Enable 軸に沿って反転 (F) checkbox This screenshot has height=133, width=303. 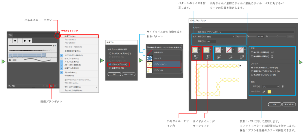[x=252, y=52]
